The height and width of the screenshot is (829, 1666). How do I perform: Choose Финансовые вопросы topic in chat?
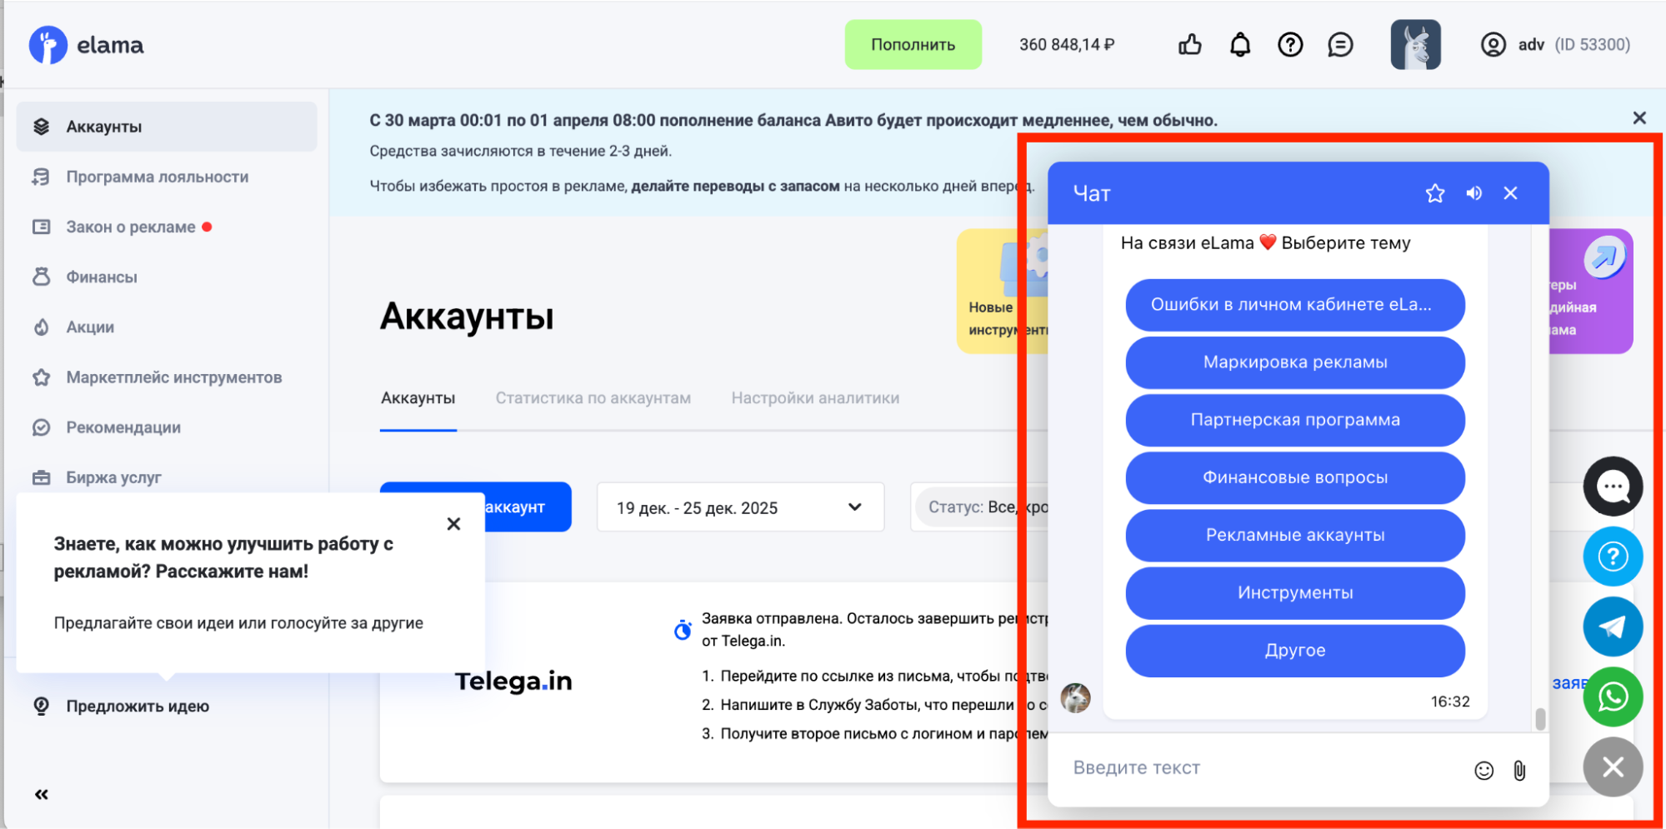coord(1294,478)
